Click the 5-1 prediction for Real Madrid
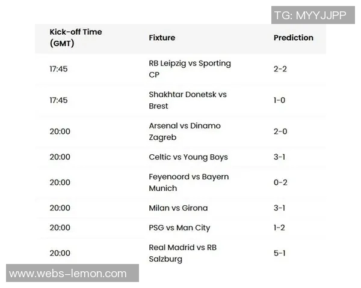 tap(279, 253)
